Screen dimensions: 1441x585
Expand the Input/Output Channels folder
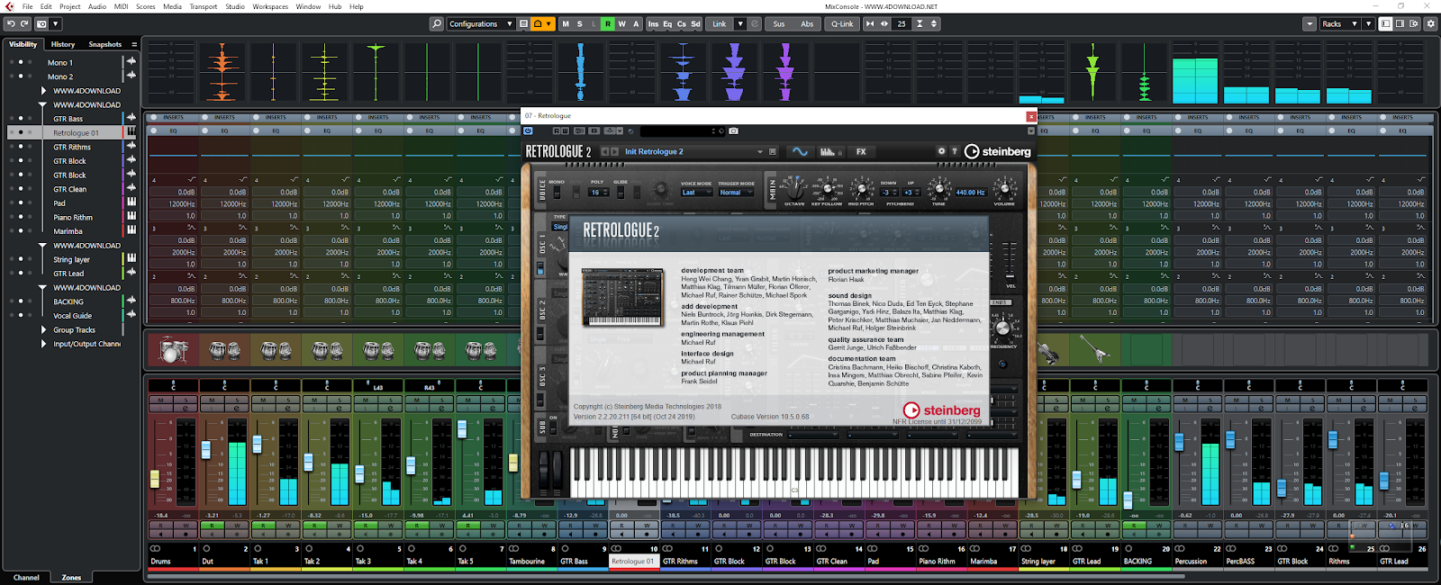coord(43,344)
